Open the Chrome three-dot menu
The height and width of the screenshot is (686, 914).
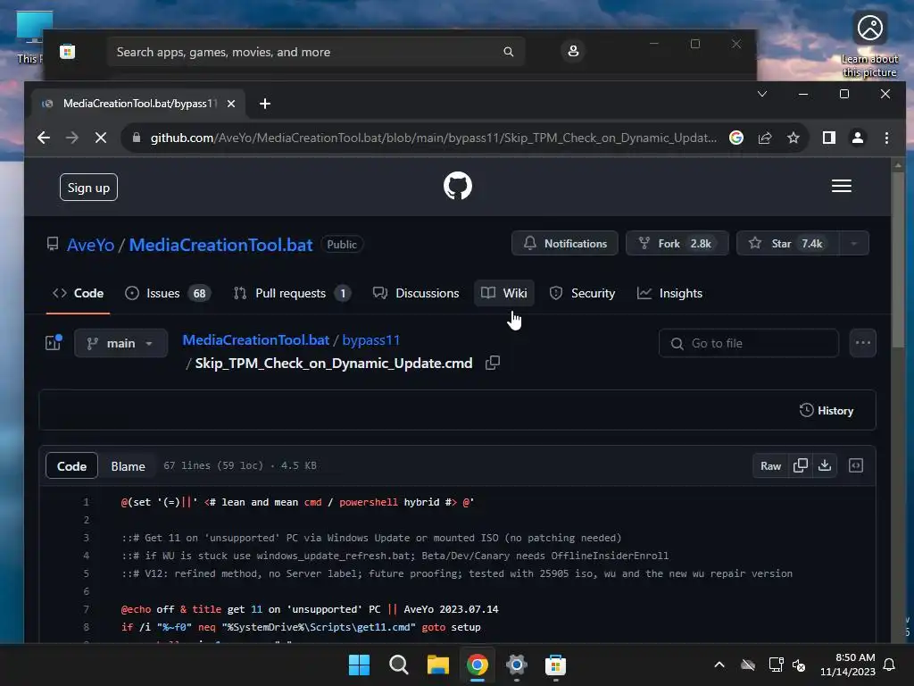click(886, 138)
